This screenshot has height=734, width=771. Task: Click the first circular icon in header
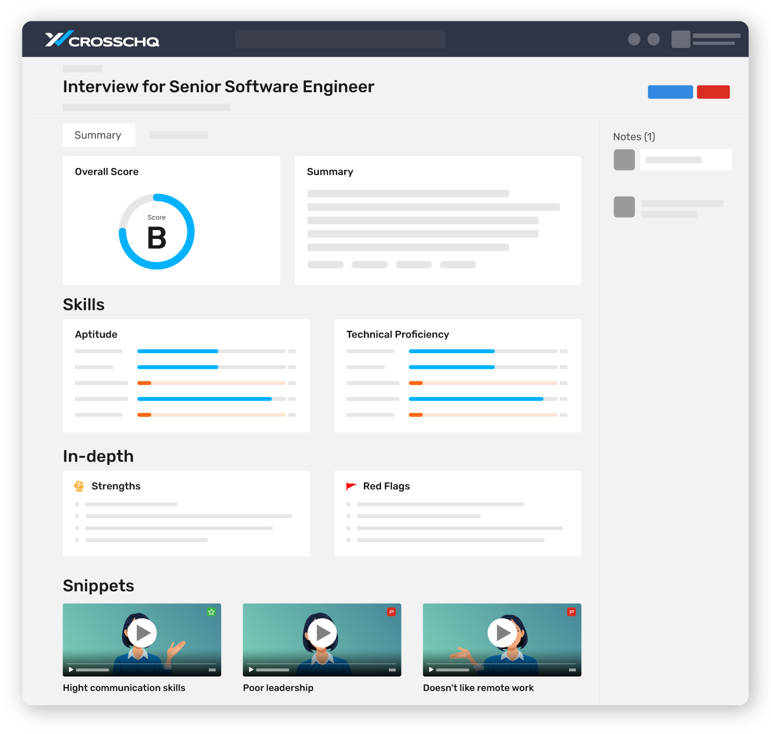[x=634, y=39]
